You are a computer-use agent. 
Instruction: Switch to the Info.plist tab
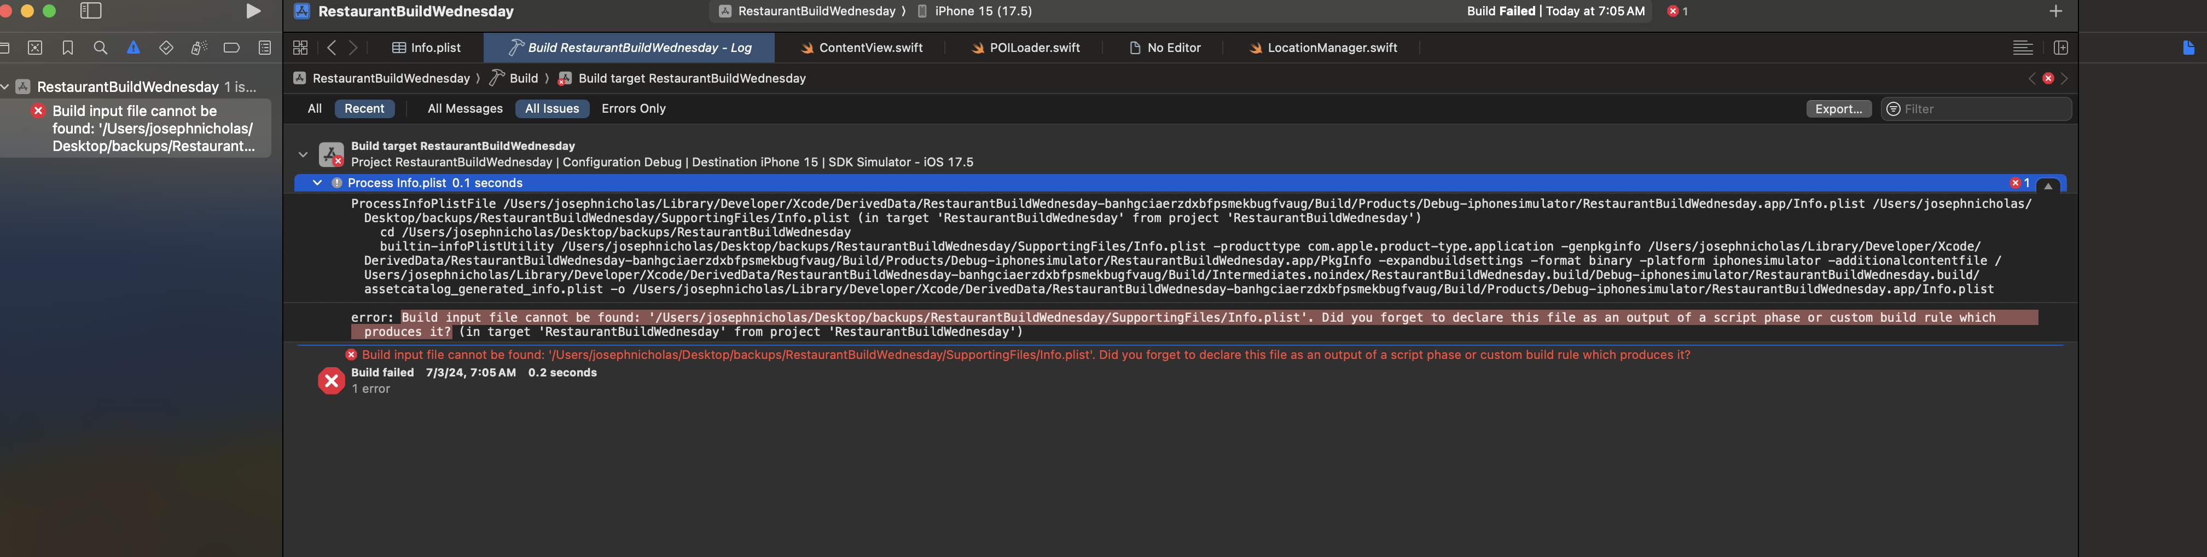click(427, 48)
